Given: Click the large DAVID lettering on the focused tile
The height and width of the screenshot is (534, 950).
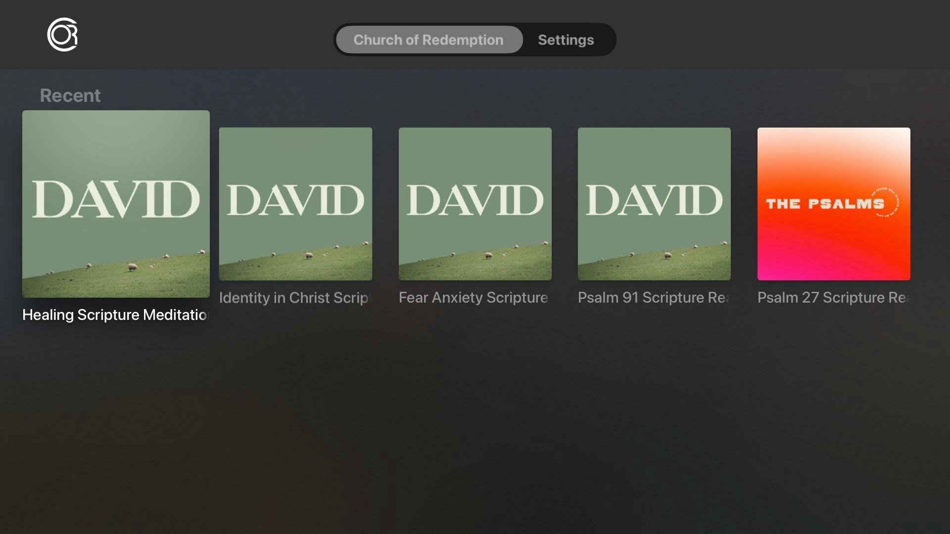Looking at the screenshot, I should 116,199.
